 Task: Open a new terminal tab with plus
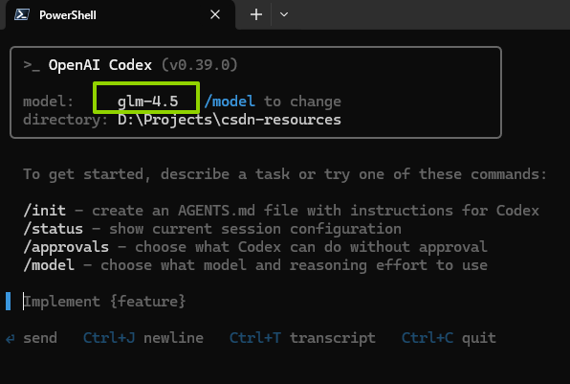click(x=256, y=14)
